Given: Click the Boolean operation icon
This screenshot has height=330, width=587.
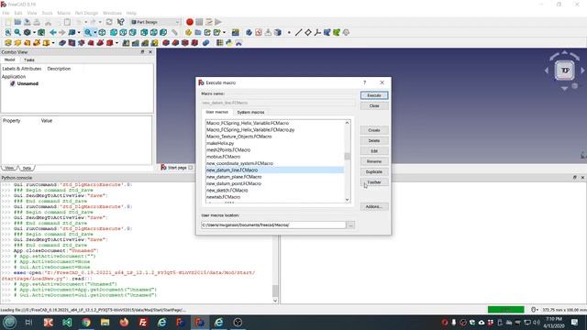Looking at the screenshot, I should (x=205, y=43).
